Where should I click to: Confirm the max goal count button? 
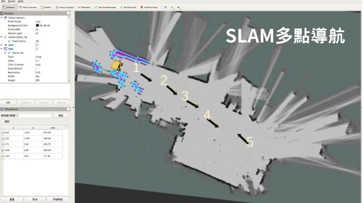(x=61, y=116)
